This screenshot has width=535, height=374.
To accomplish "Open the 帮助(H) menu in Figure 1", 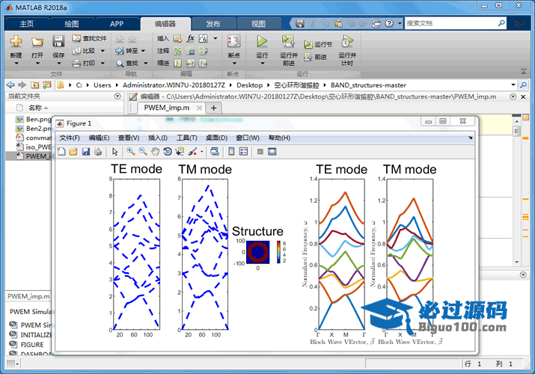I will 279,138.
